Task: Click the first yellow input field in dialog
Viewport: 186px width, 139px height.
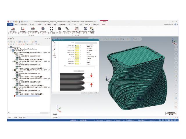Action: (x=76, y=45)
